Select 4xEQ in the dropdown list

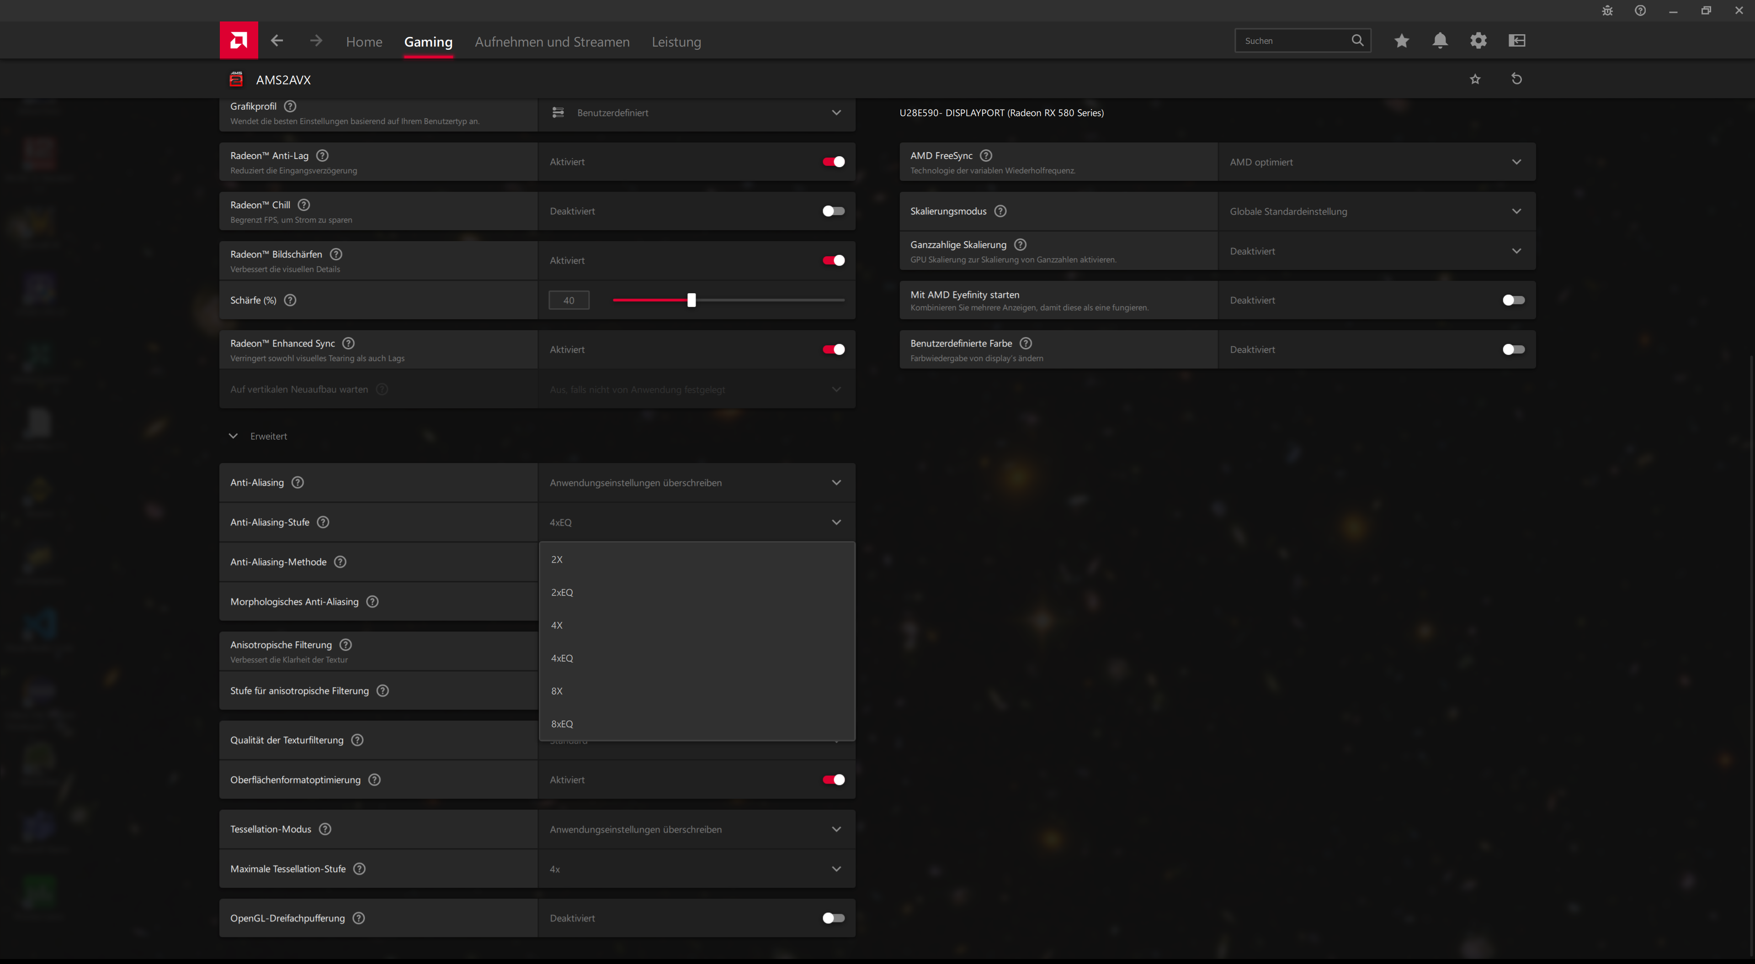click(x=697, y=658)
